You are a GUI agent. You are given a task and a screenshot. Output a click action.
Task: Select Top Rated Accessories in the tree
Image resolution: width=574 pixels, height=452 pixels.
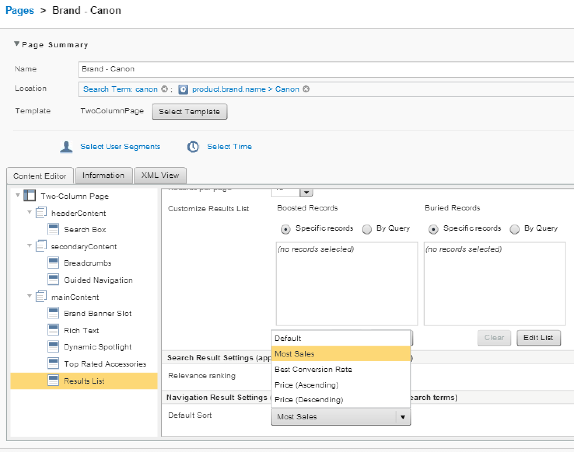pyautogui.click(x=105, y=364)
